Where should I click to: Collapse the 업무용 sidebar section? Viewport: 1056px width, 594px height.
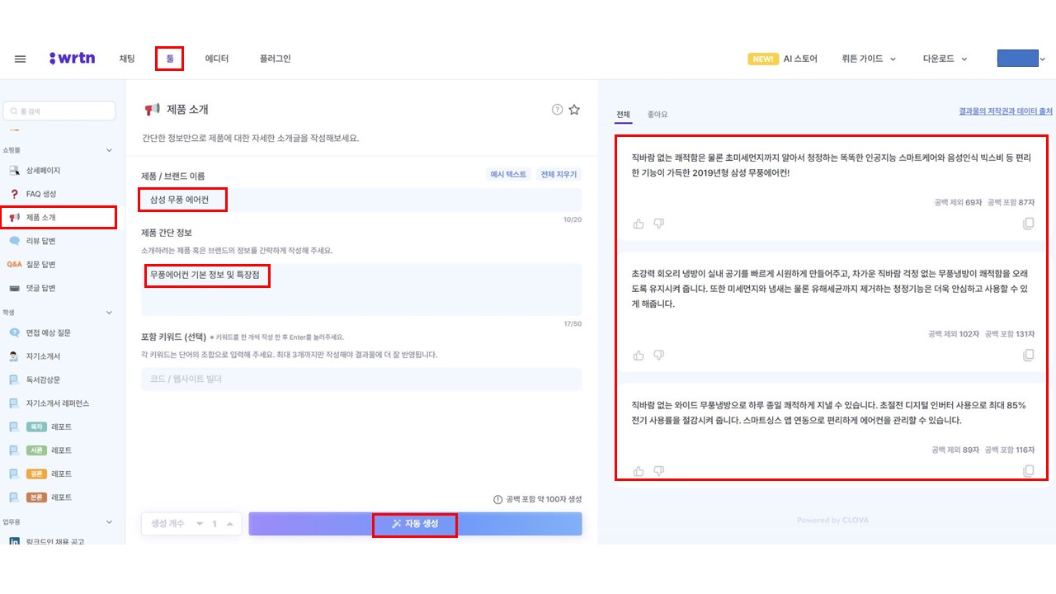coord(109,521)
